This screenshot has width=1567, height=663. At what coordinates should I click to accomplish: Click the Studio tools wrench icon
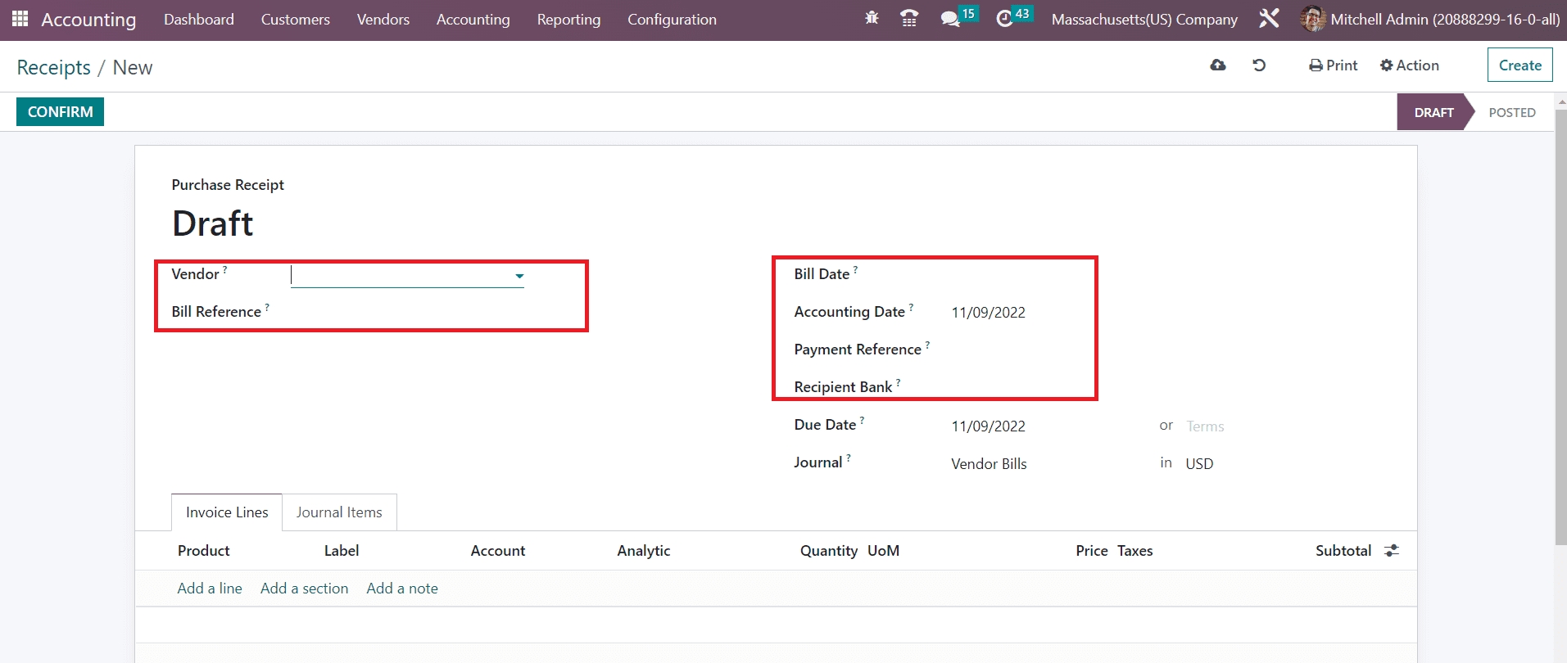1269,19
